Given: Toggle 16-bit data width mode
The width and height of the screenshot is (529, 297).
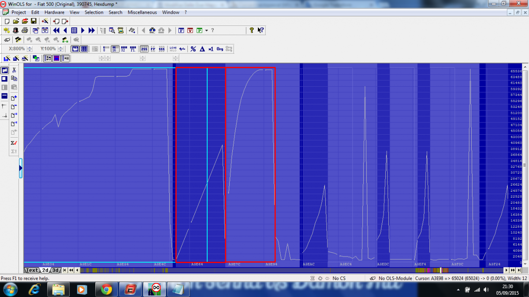Looking at the screenshot, I should [x=114, y=49].
